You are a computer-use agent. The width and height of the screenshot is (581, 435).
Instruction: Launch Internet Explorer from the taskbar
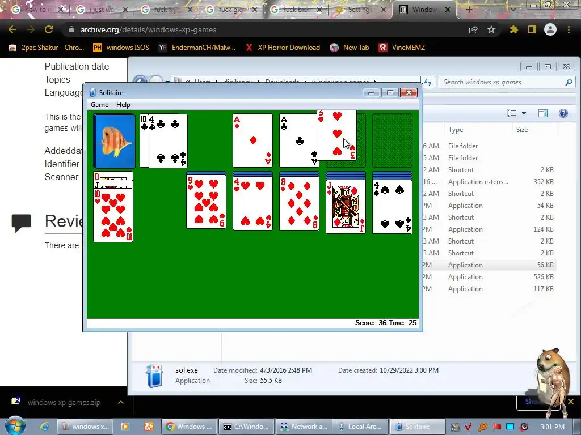click(44, 427)
